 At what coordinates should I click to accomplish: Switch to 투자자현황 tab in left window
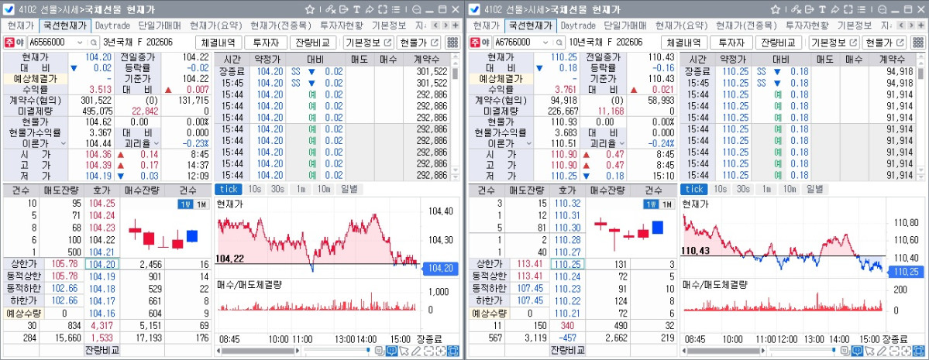pos(342,26)
